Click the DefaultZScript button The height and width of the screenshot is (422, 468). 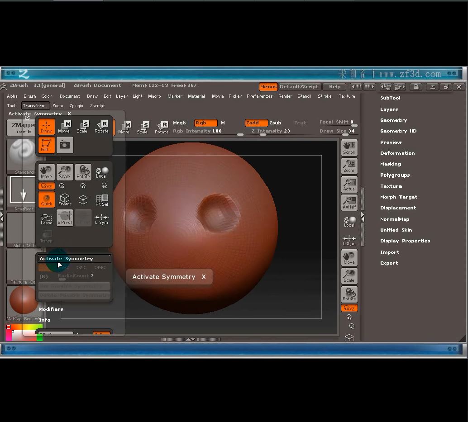[x=299, y=87]
